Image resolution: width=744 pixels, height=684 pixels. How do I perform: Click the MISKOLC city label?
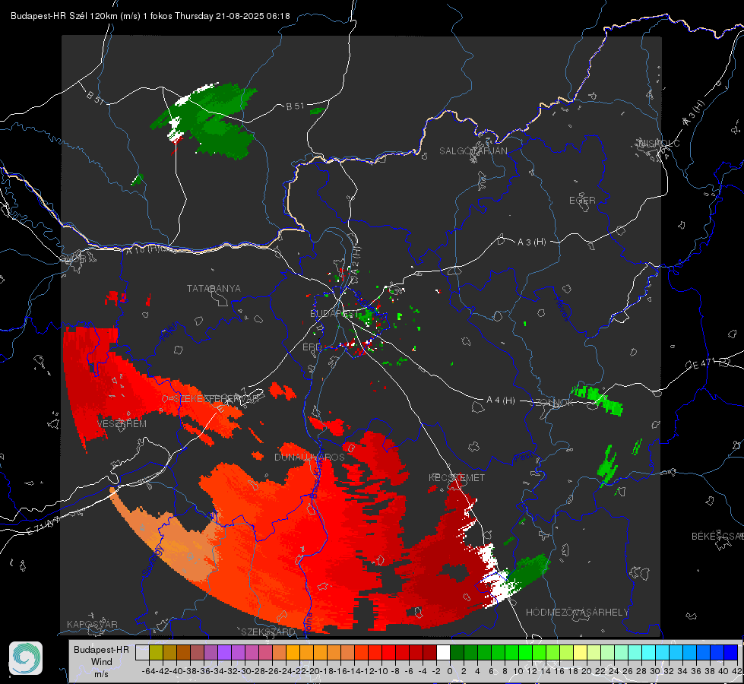659,143
